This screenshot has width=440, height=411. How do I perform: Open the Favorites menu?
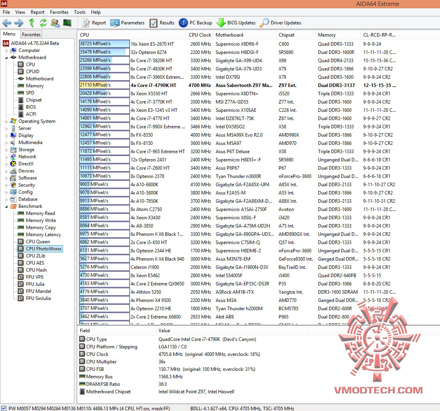click(x=59, y=12)
